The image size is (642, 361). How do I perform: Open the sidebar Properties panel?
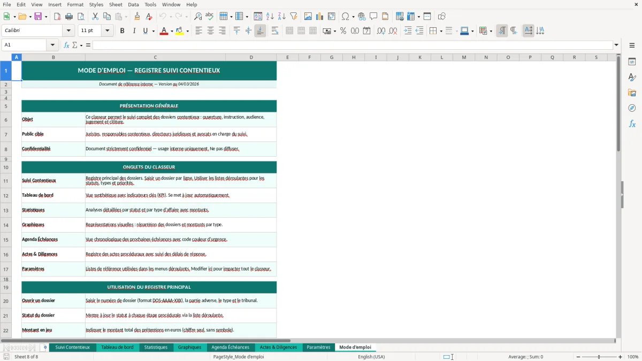632,62
